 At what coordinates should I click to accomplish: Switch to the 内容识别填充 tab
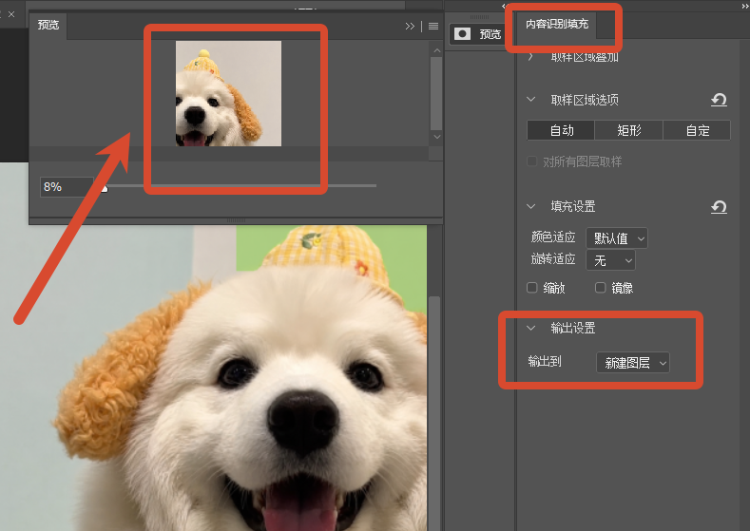pyautogui.click(x=557, y=24)
